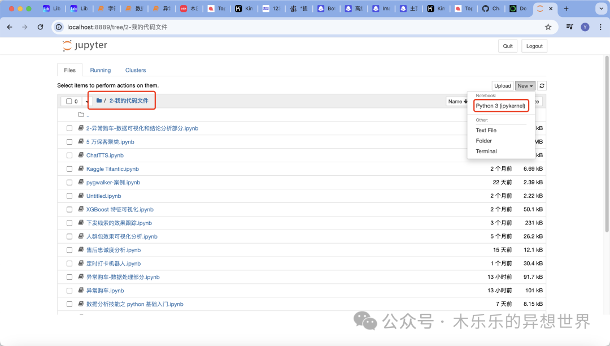
Task: Click the browser back arrow
Action: [x=10, y=27]
